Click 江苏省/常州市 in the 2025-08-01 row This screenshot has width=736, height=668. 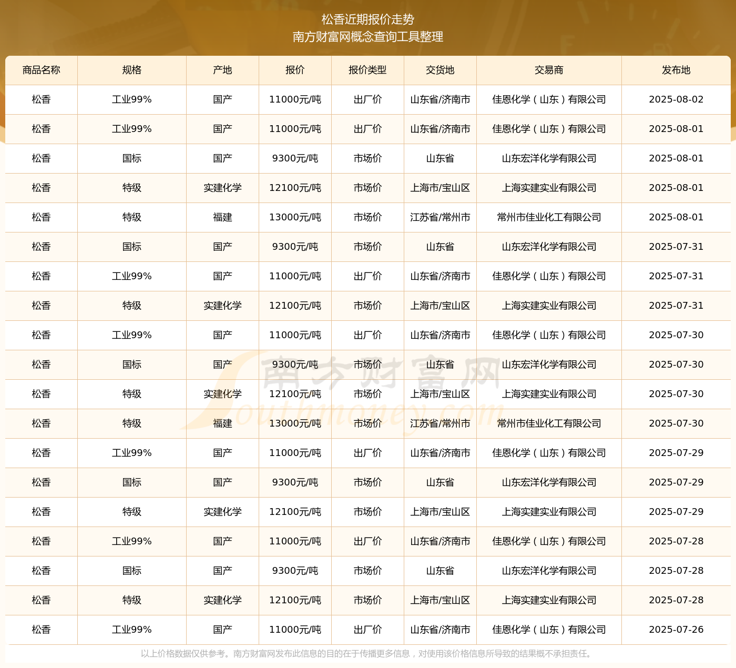click(440, 217)
